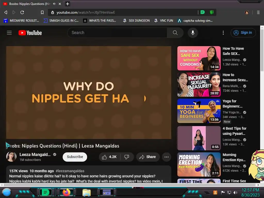This screenshot has width=264, height=198.
Task: Click the video player area
Action: [x=89, y=93]
